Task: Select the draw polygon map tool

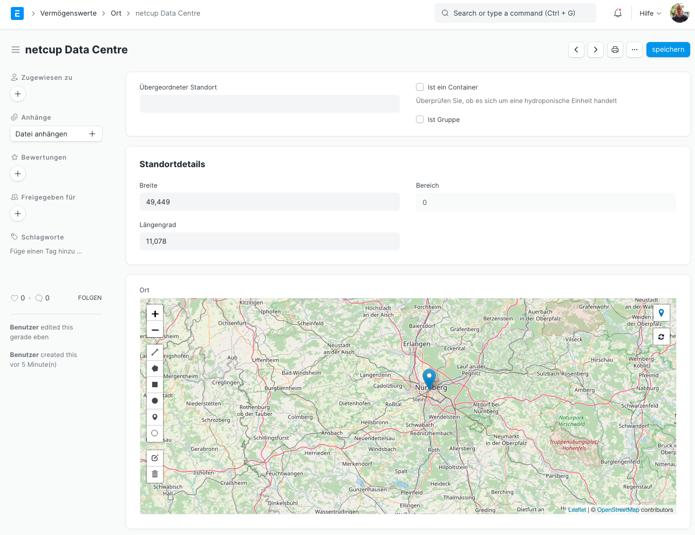Action: (155, 368)
